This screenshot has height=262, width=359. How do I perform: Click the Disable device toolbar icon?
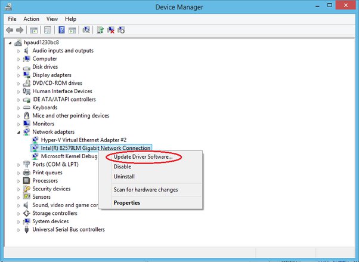(121, 30)
